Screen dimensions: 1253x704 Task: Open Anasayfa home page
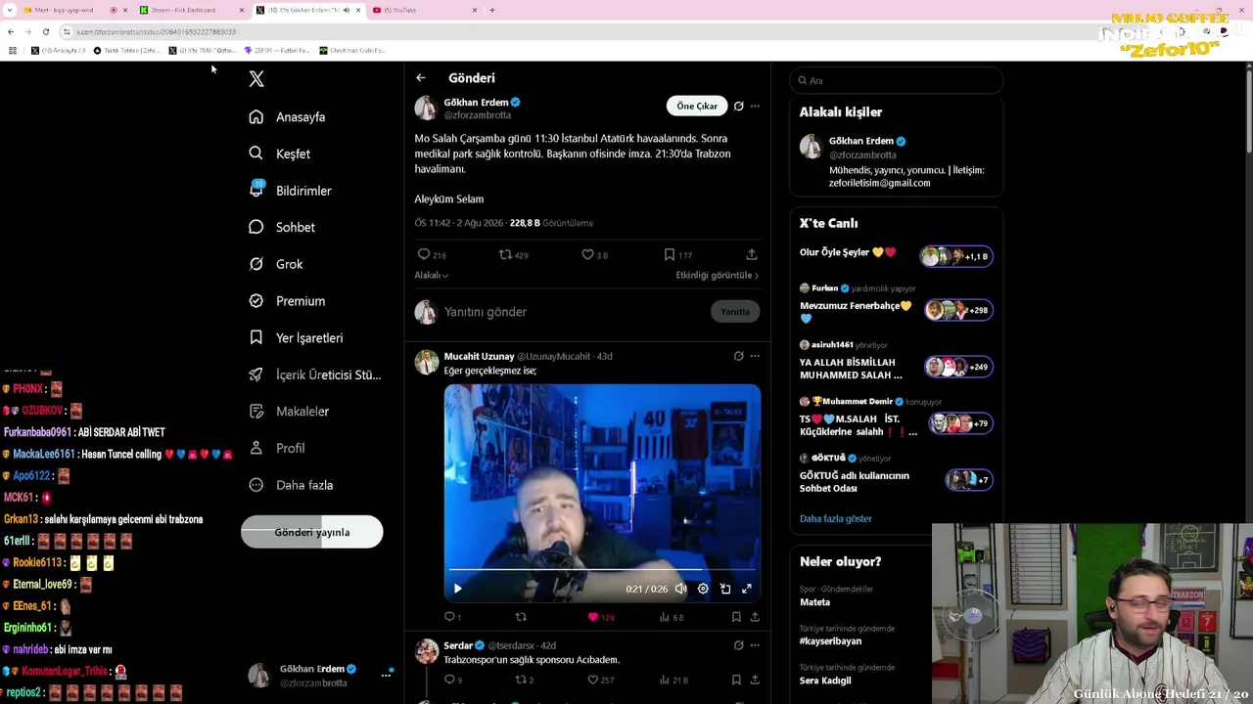pos(287,117)
